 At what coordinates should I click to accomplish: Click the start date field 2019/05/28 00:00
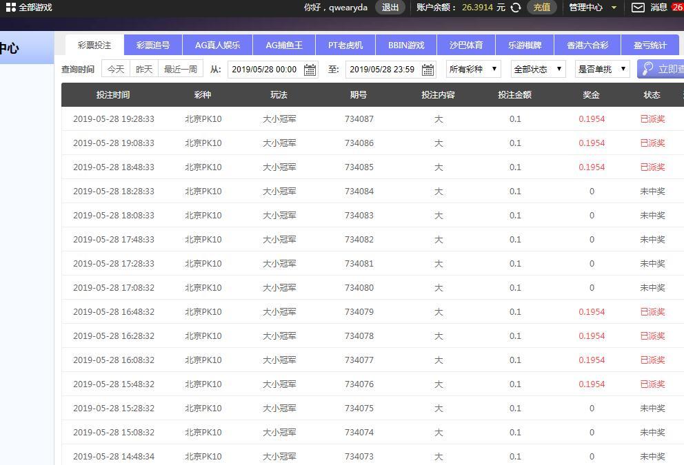coord(273,70)
